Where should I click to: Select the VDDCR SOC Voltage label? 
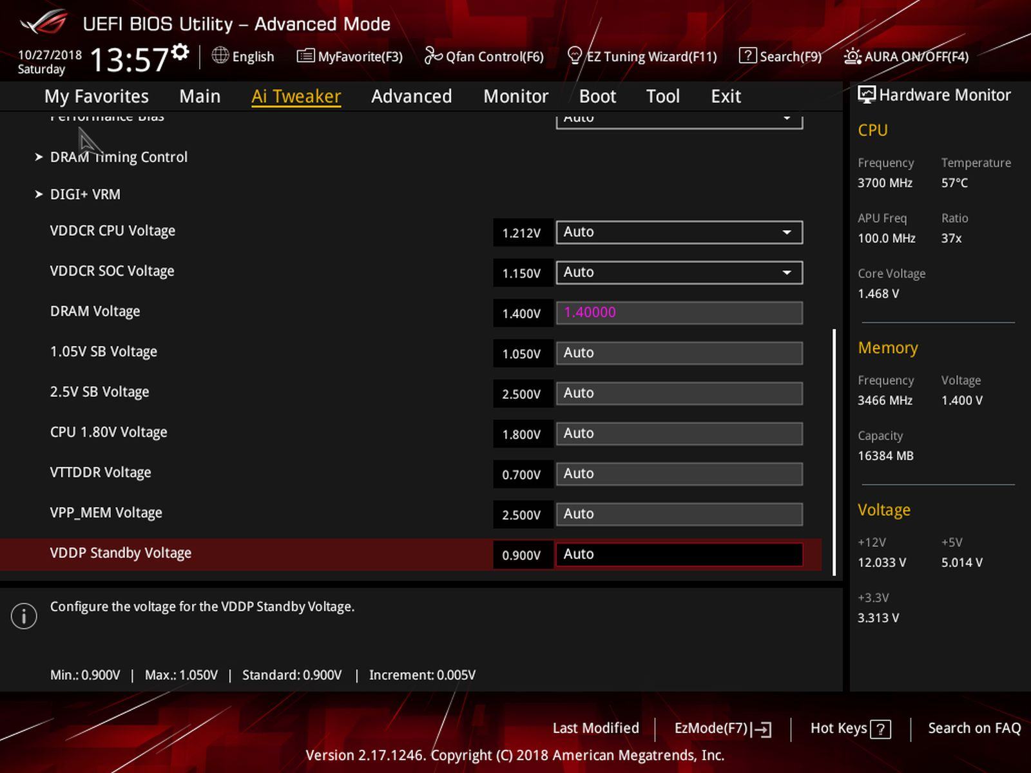point(112,271)
